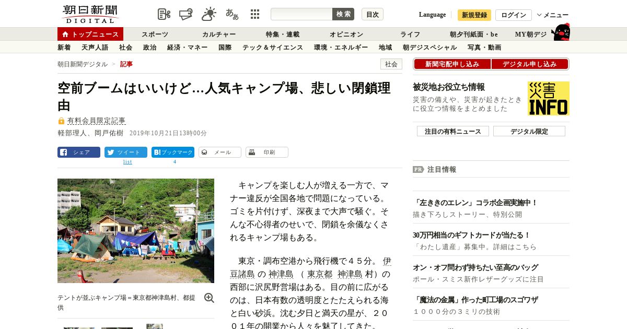Screen dimensions: 627x329
Task: Select デジタル限定 tab
Action: tap(529, 131)
